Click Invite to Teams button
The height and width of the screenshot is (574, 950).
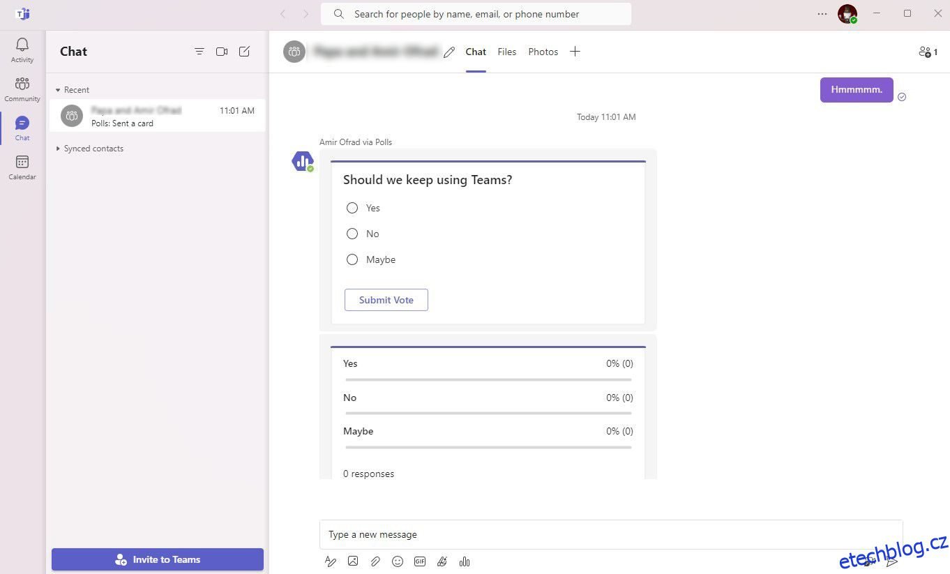pyautogui.click(x=158, y=559)
